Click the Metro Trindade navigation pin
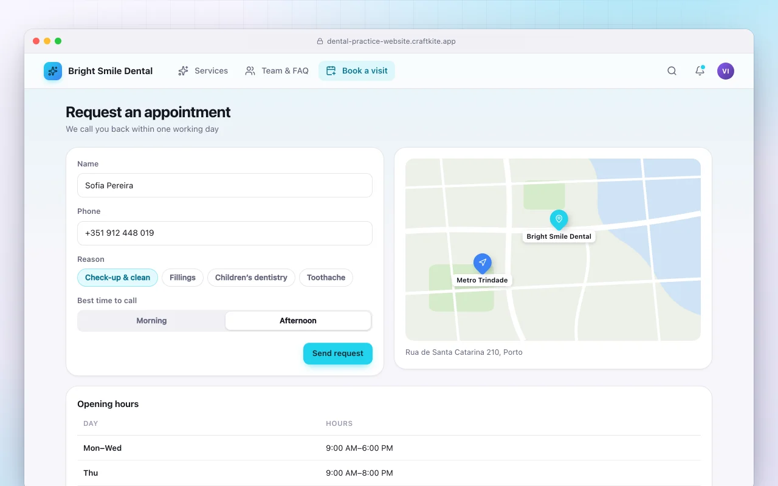The width and height of the screenshot is (778, 486). 483,263
